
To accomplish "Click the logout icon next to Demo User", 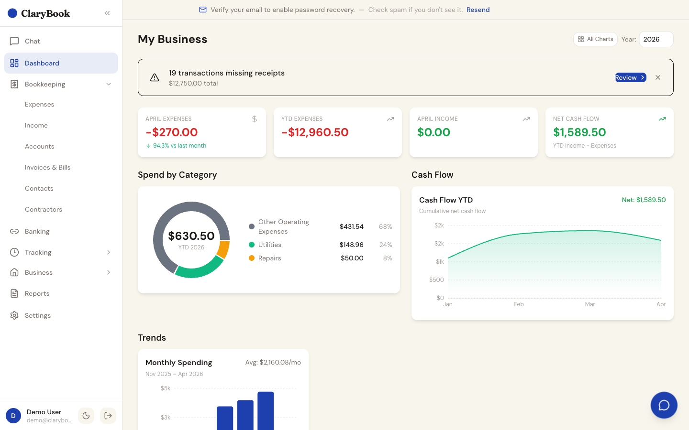I will pyautogui.click(x=108, y=416).
